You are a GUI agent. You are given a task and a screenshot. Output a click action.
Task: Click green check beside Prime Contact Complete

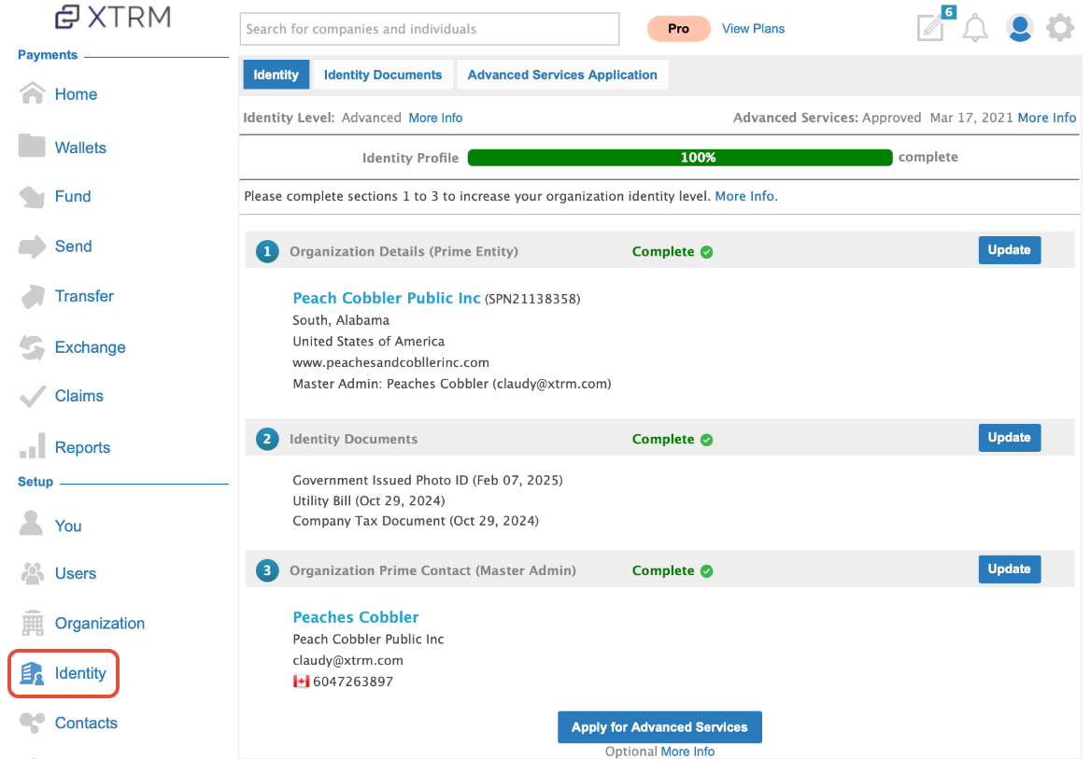pyautogui.click(x=706, y=571)
